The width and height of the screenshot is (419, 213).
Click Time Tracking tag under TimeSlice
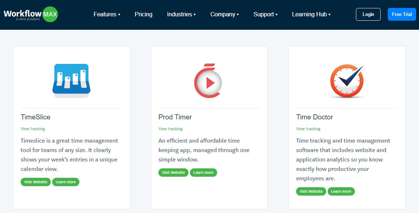click(33, 129)
